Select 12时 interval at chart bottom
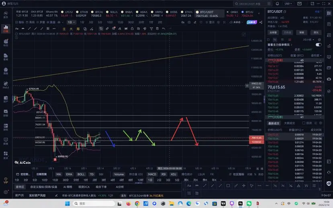The height and width of the screenshot is (208, 333). coord(140,180)
